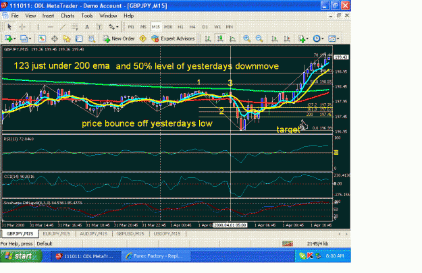Screen dimensions: 422x273
Task: Enable chart shift
Action: click(287, 38)
